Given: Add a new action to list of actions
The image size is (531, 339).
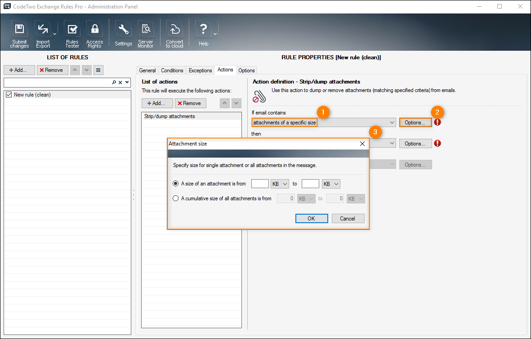Looking at the screenshot, I should (x=157, y=103).
